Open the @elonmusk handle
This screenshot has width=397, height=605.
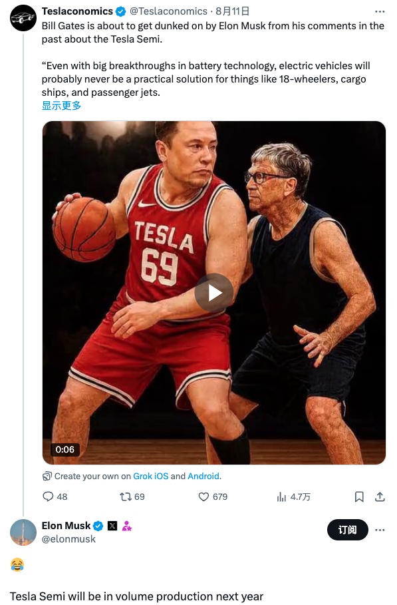(x=68, y=539)
